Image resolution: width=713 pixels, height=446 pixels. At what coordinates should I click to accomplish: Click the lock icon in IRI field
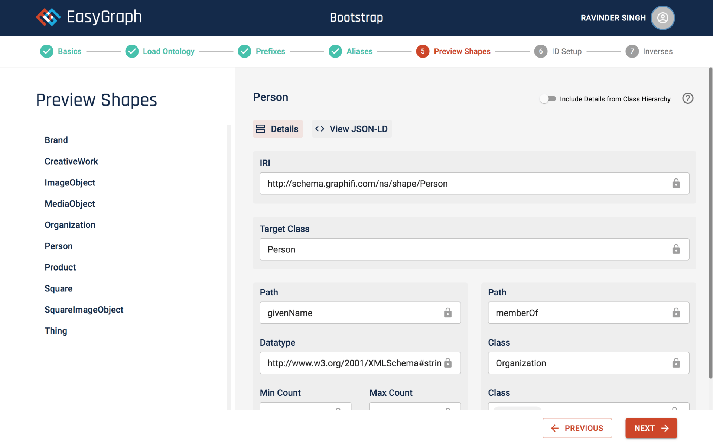tap(676, 184)
